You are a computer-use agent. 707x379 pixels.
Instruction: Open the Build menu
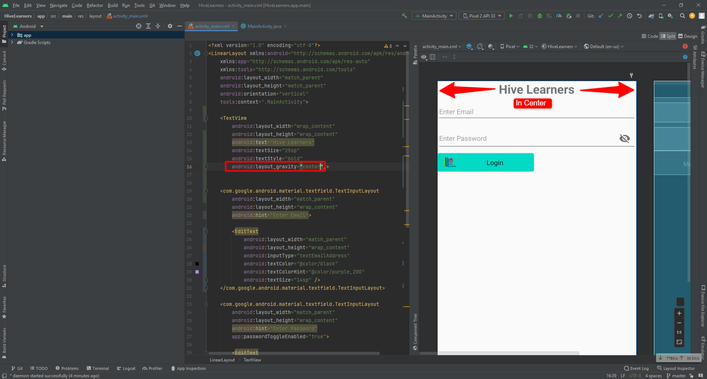pos(113,5)
